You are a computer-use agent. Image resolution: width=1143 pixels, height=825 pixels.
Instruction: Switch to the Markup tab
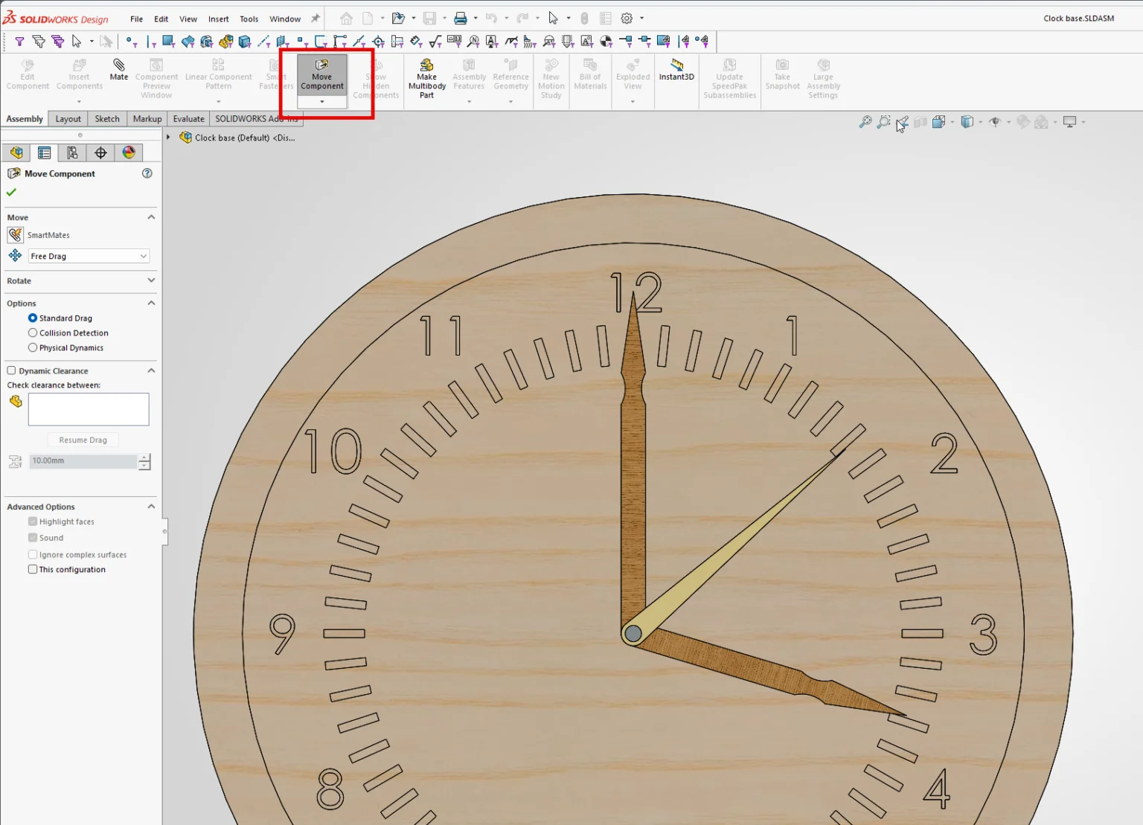pos(147,119)
